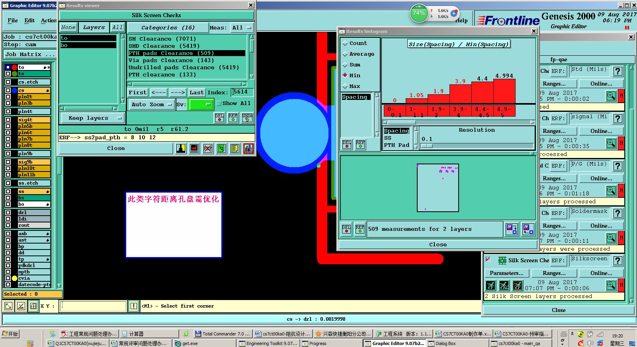Click the yellow report note icon in Results viewer
This screenshot has height=347, width=637.
pyautogui.click(x=235, y=148)
